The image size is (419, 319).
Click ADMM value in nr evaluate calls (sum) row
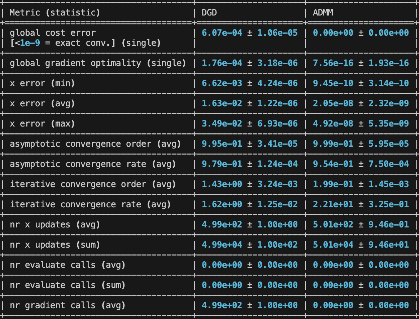click(x=361, y=285)
